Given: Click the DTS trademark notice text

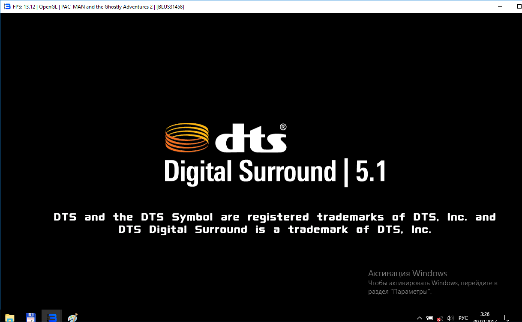Looking at the screenshot, I should (x=275, y=223).
